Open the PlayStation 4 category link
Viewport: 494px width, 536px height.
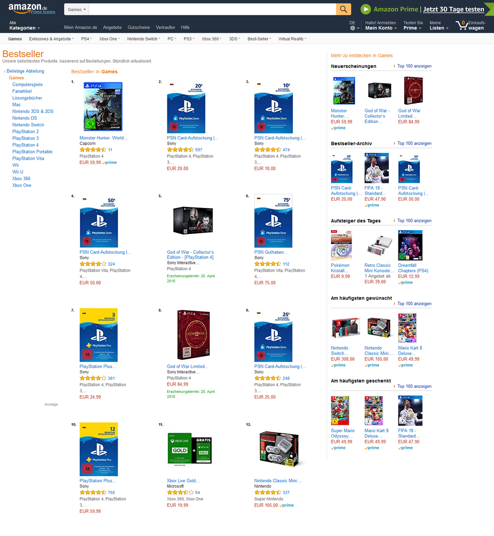tap(25, 145)
